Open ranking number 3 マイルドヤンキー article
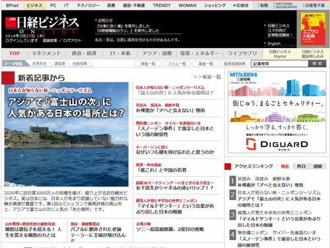This screenshot has width=330, height=248. point(279,222)
